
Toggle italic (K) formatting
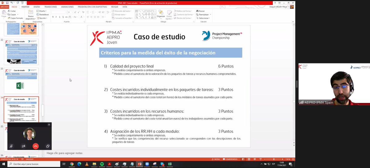[56, 17]
